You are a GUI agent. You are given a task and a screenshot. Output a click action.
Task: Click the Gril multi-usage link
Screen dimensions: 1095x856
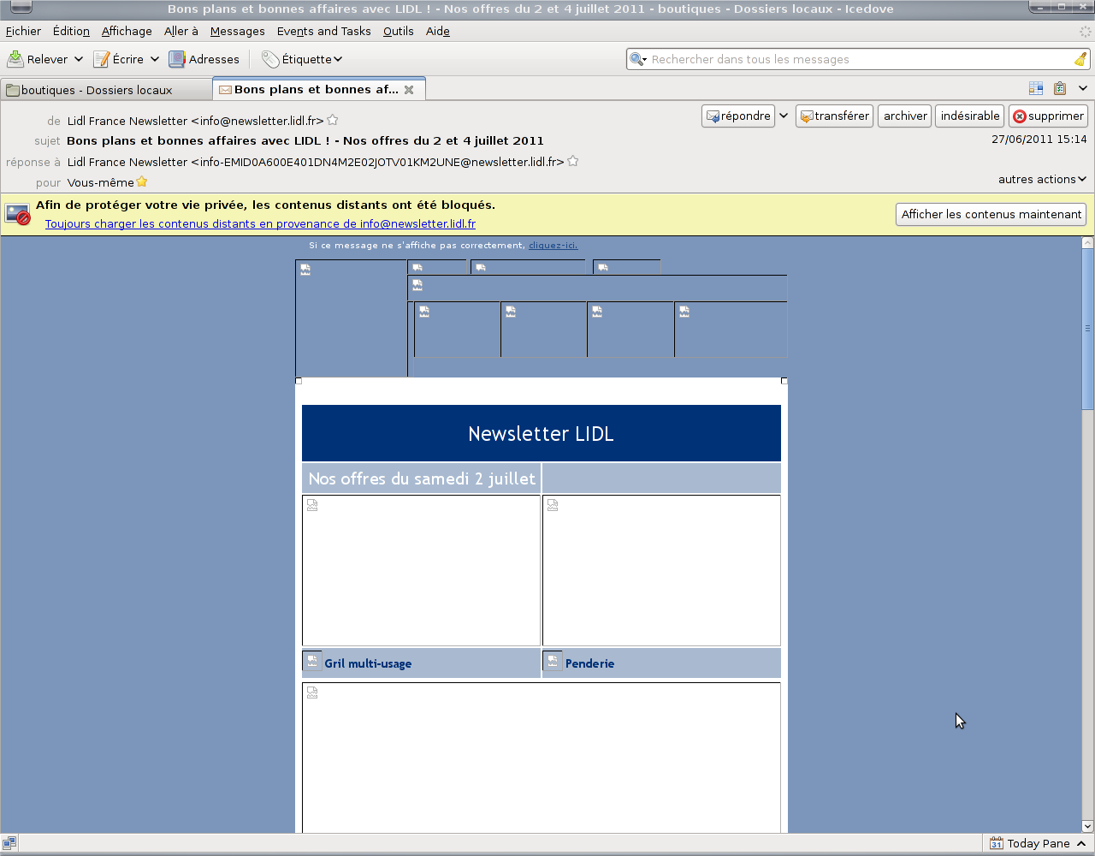[368, 663]
